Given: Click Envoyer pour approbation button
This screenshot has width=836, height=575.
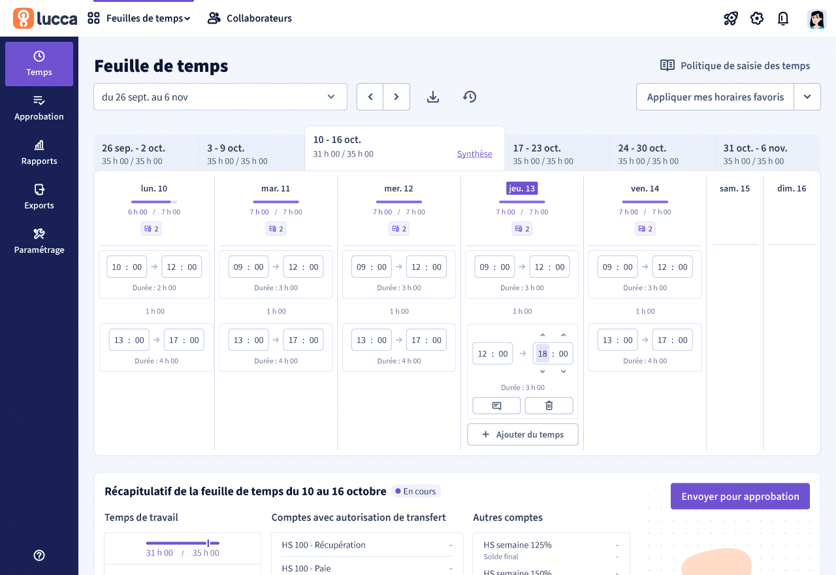Looking at the screenshot, I should (740, 497).
